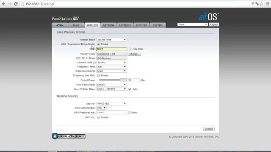Open WPA Authentication dropdown
The height and width of the screenshot is (152, 271).
[101, 108]
